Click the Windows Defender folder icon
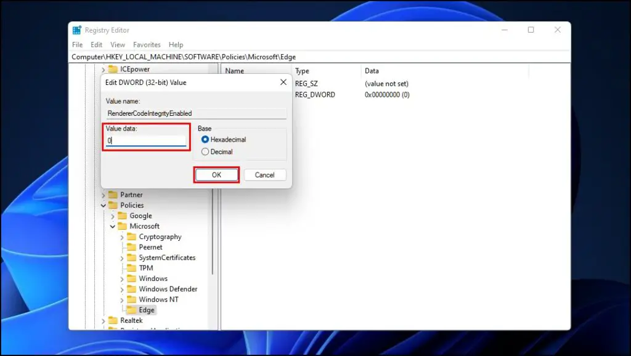Viewport: 631px width, 356px height. tap(132, 289)
